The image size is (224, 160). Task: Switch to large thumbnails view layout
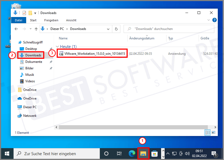coord(213,132)
